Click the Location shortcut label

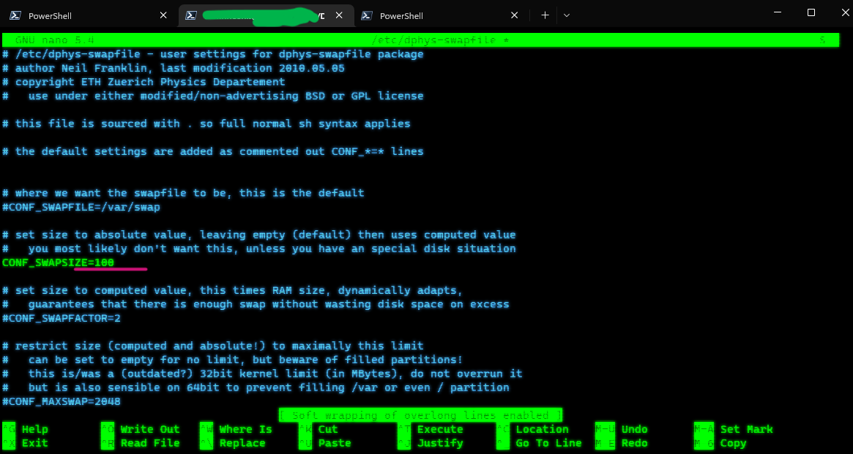(543, 430)
